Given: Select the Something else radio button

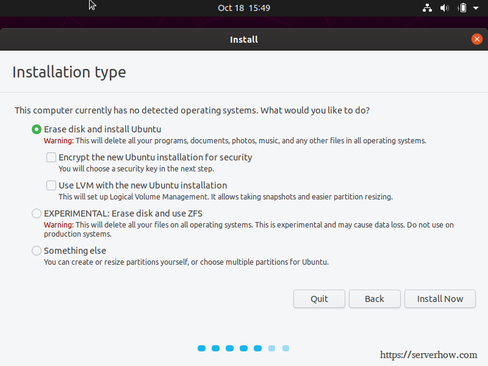Looking at the screenshot, I should click(37, 251).
